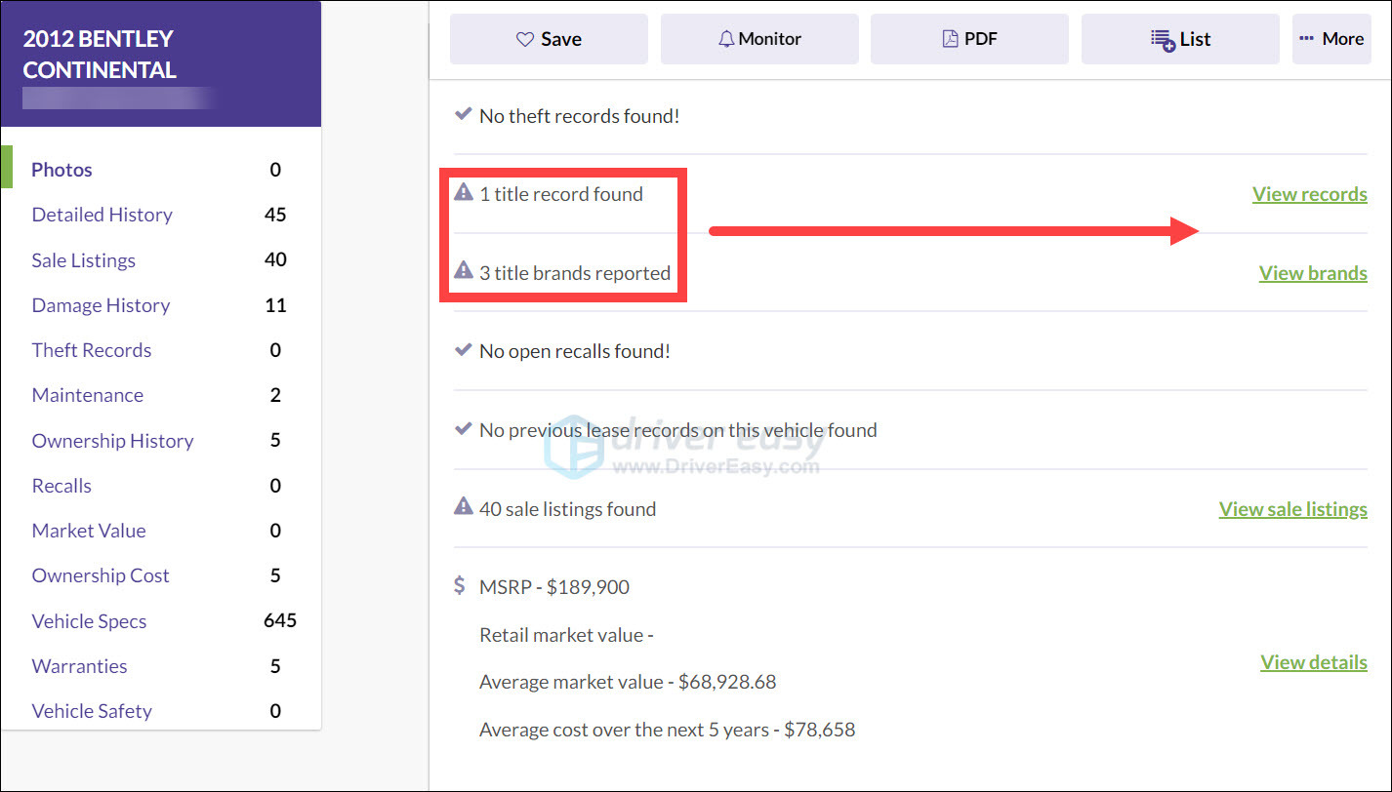Click the 'Average market value - $68,928.68' text
This screenshot has height=792, width=1392.
pos(628,682)
